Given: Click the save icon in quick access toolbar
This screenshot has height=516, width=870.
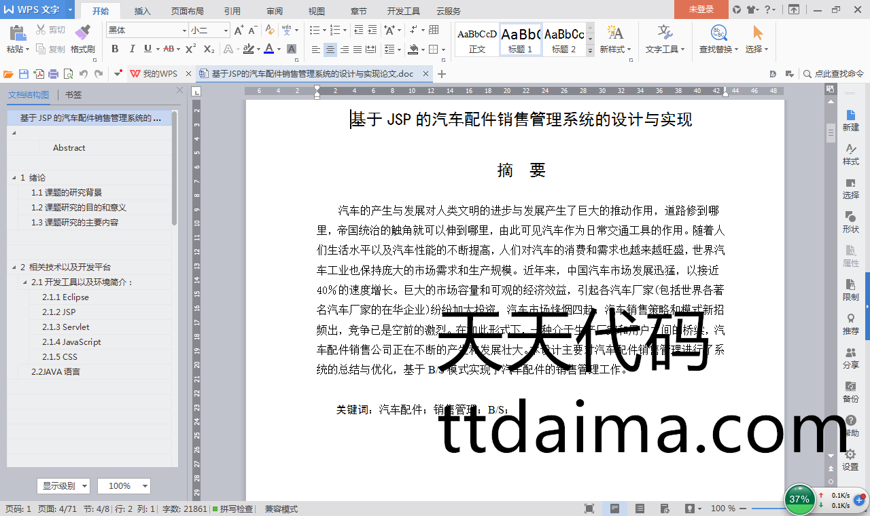Looking at the screenshot, I should pos(24,74).
